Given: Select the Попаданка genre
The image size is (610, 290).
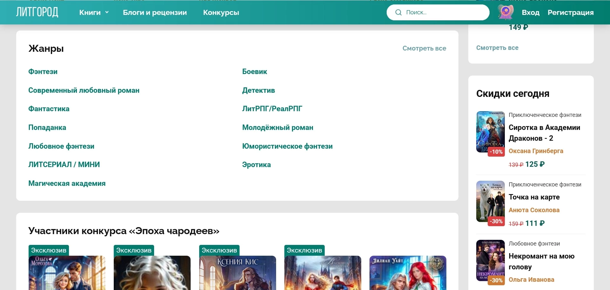Looking at the screenshot, I should [47, 127].
